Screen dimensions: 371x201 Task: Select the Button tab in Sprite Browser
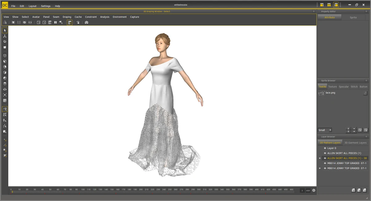click(x=364, y=87)
